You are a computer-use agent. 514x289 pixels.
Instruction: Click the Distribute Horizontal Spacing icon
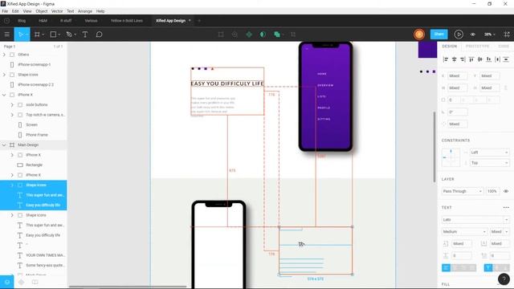pos(498,59)
